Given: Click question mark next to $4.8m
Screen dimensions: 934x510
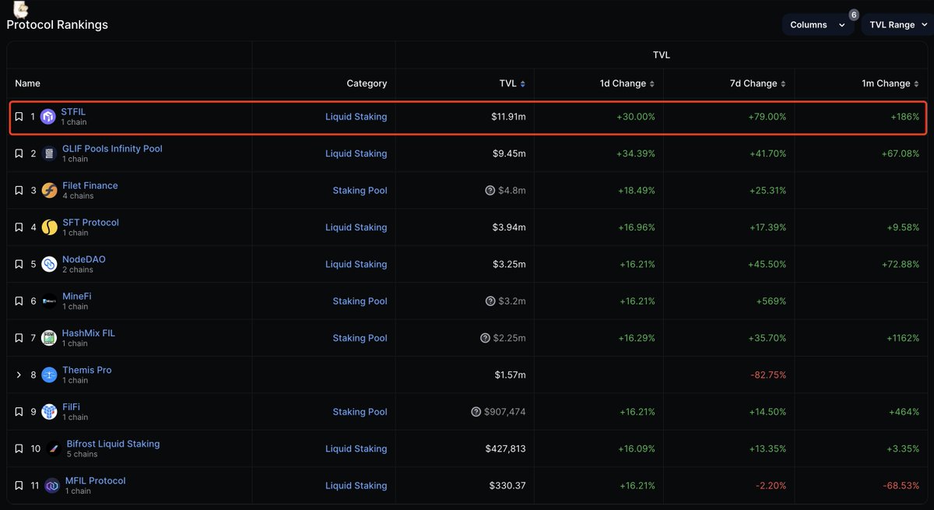Looking at the screenshot, I should [490, 191].
